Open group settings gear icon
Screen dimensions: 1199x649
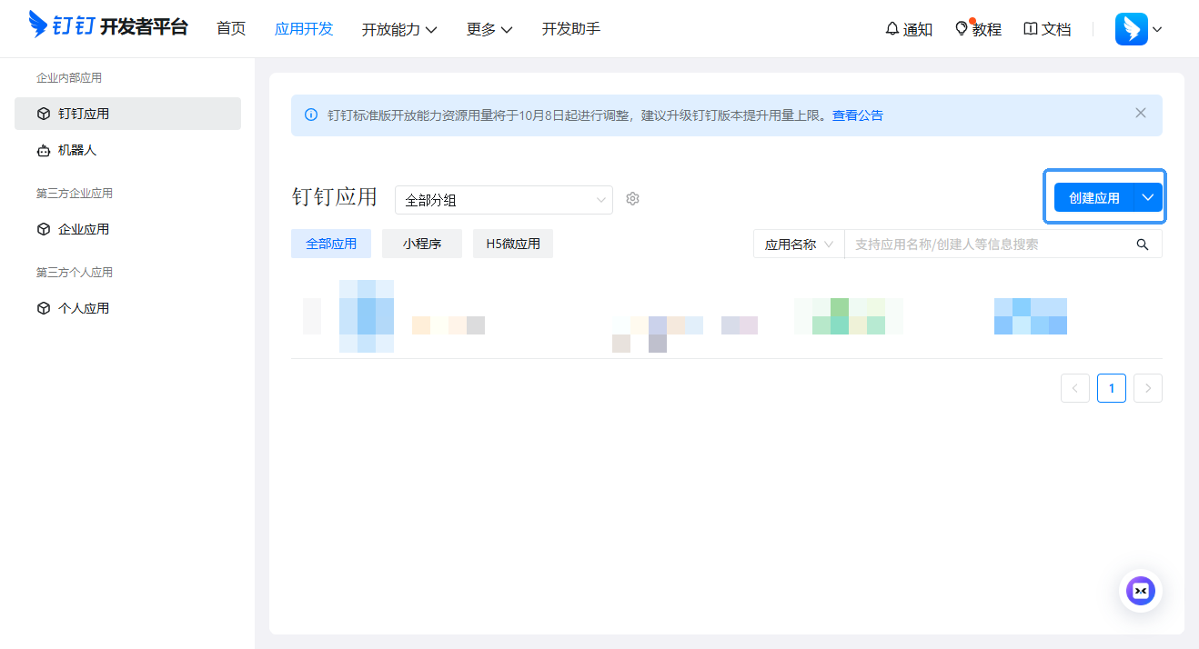point(633,199)
